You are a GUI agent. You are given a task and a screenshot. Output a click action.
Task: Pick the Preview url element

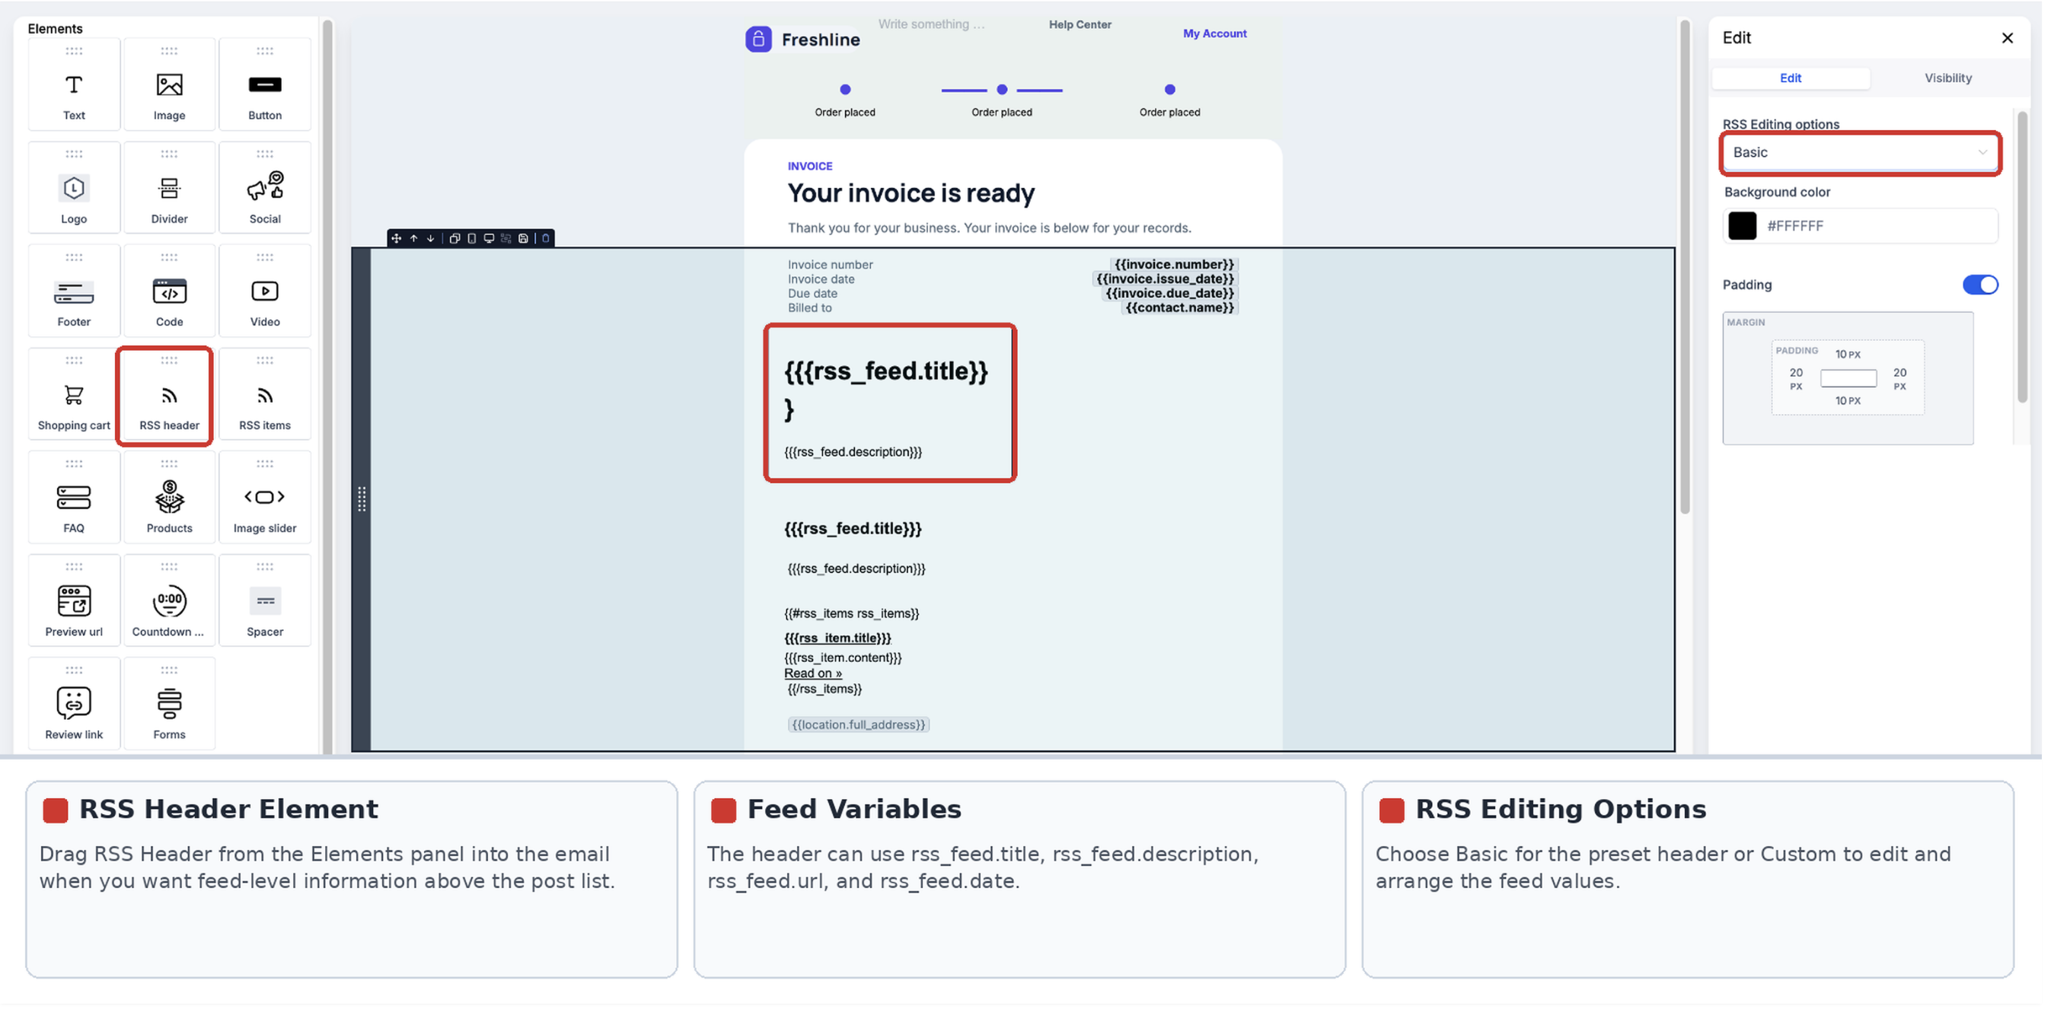74,602
